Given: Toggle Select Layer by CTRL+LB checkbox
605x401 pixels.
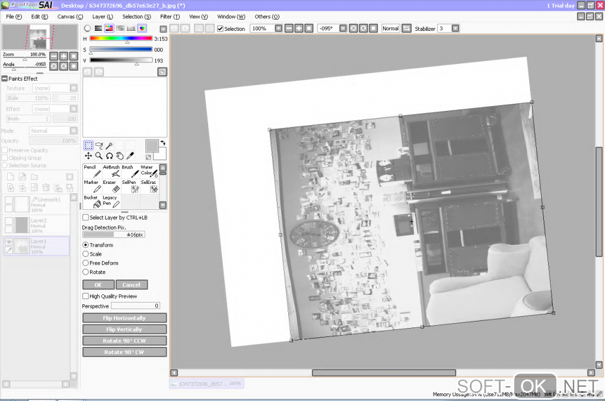Looking at the screenshot, I should (85, 218).
